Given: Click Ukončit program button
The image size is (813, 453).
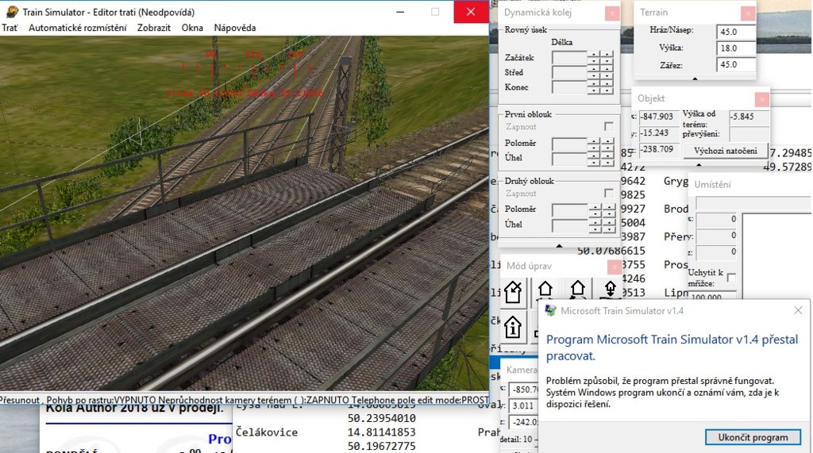Looking at the screenshot, I should 753,437.
